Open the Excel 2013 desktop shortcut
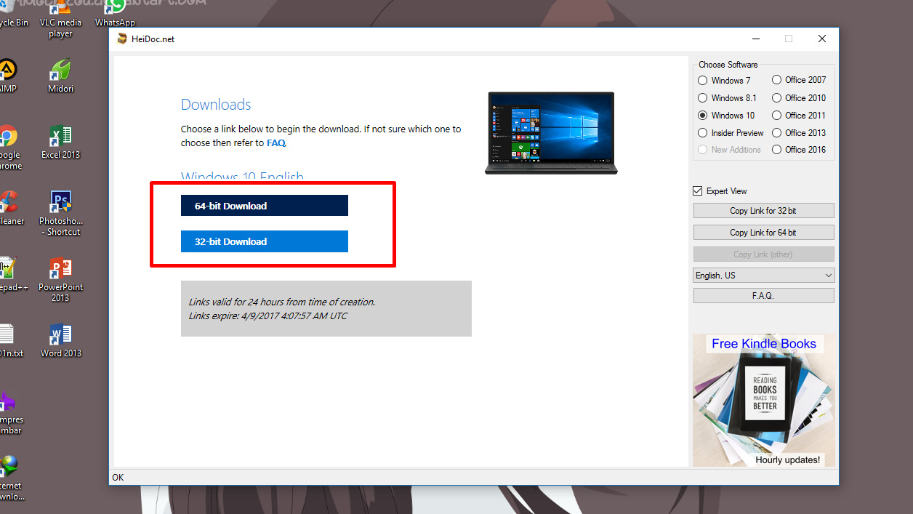913x514 pixels. [60, 138]
